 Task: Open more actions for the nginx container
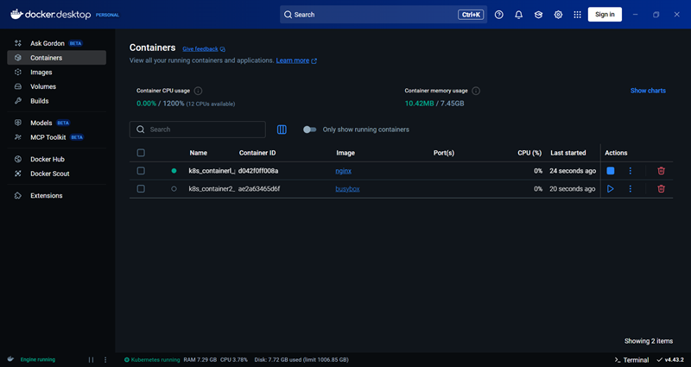click(631, 171)
